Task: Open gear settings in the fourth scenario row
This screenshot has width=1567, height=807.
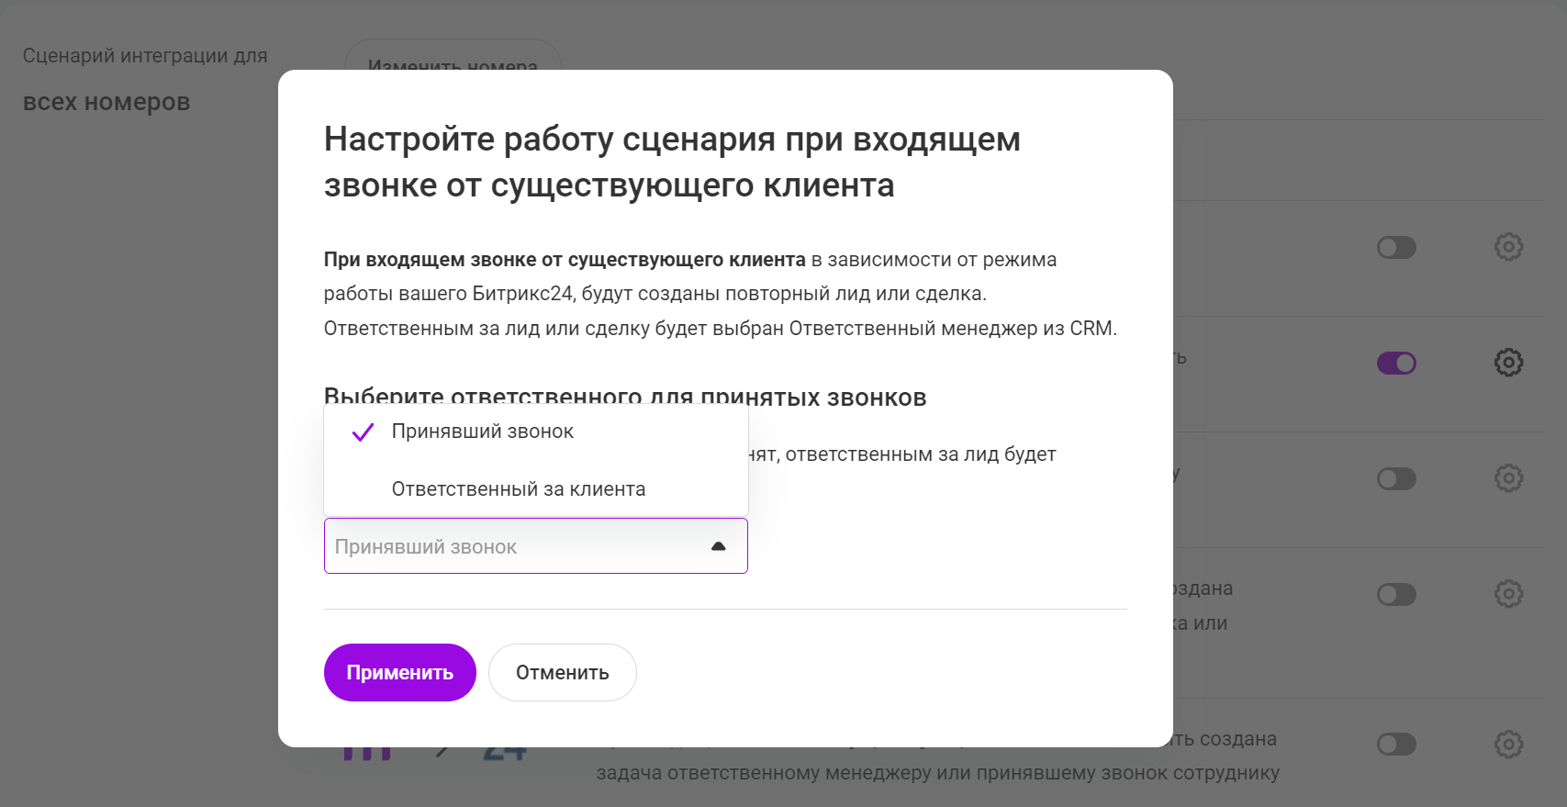Action: 1508,594
